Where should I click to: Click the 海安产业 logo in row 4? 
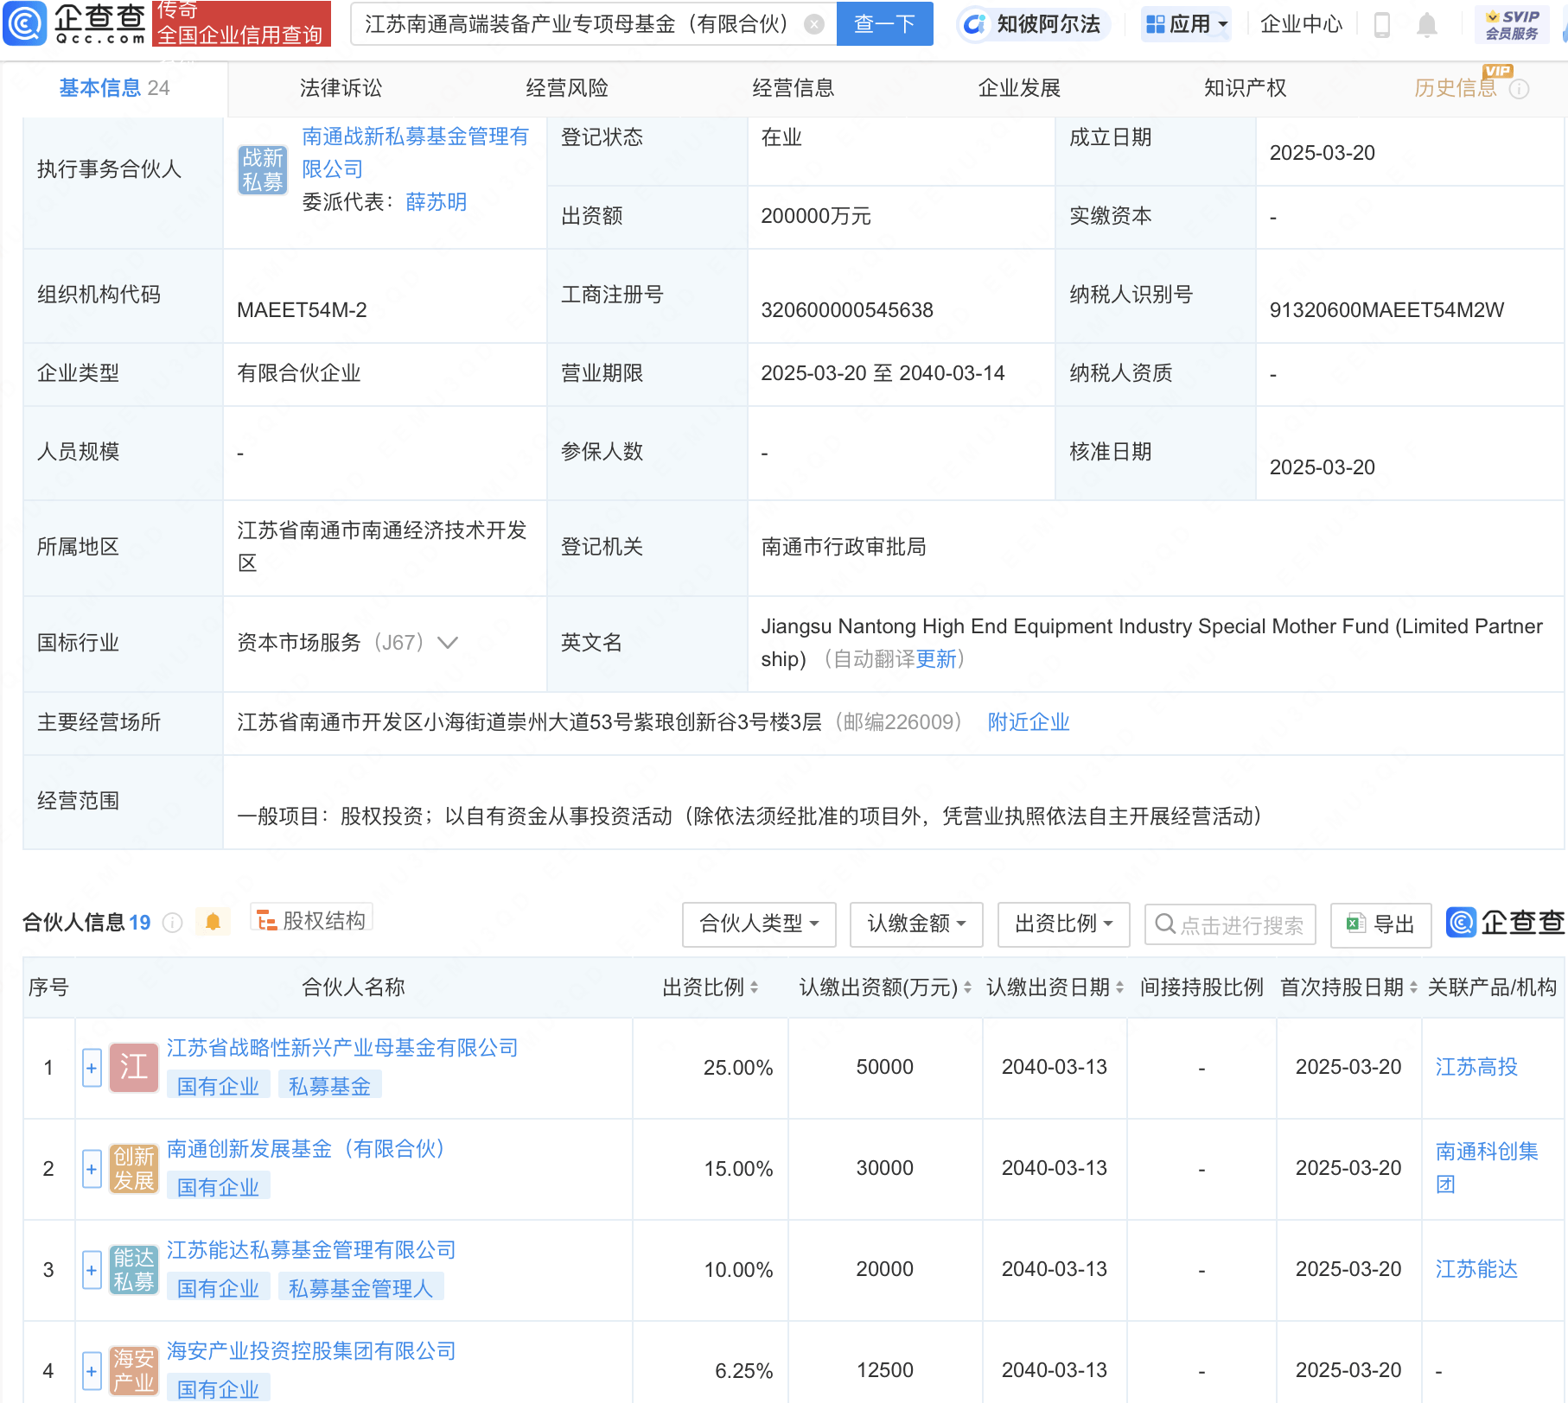tap(134, 1370)
